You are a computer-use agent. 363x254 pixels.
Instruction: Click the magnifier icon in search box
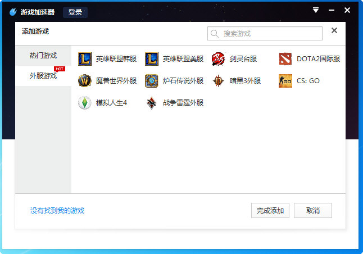tap(215, 34)
